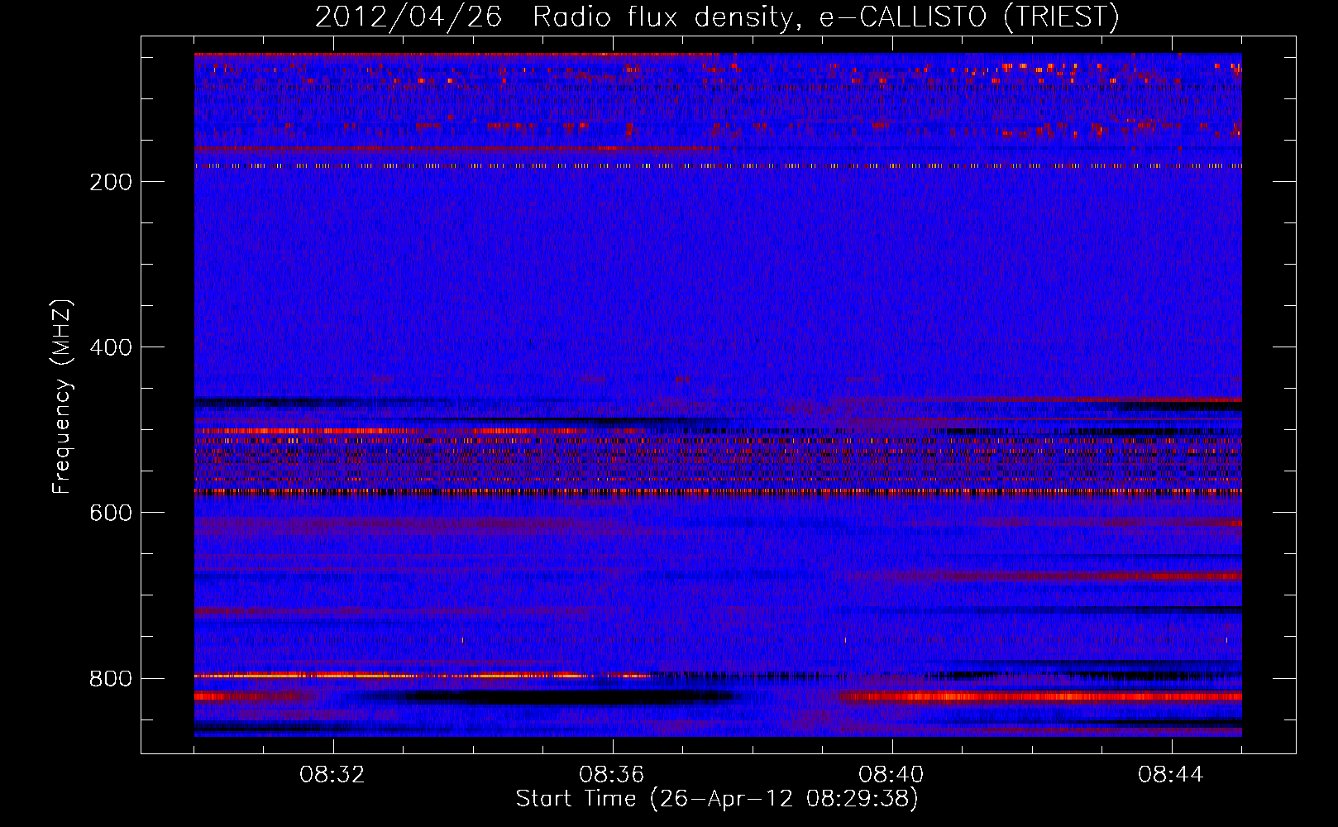Click the "08:32" time tick label
1338x827 pixels.
332,775
